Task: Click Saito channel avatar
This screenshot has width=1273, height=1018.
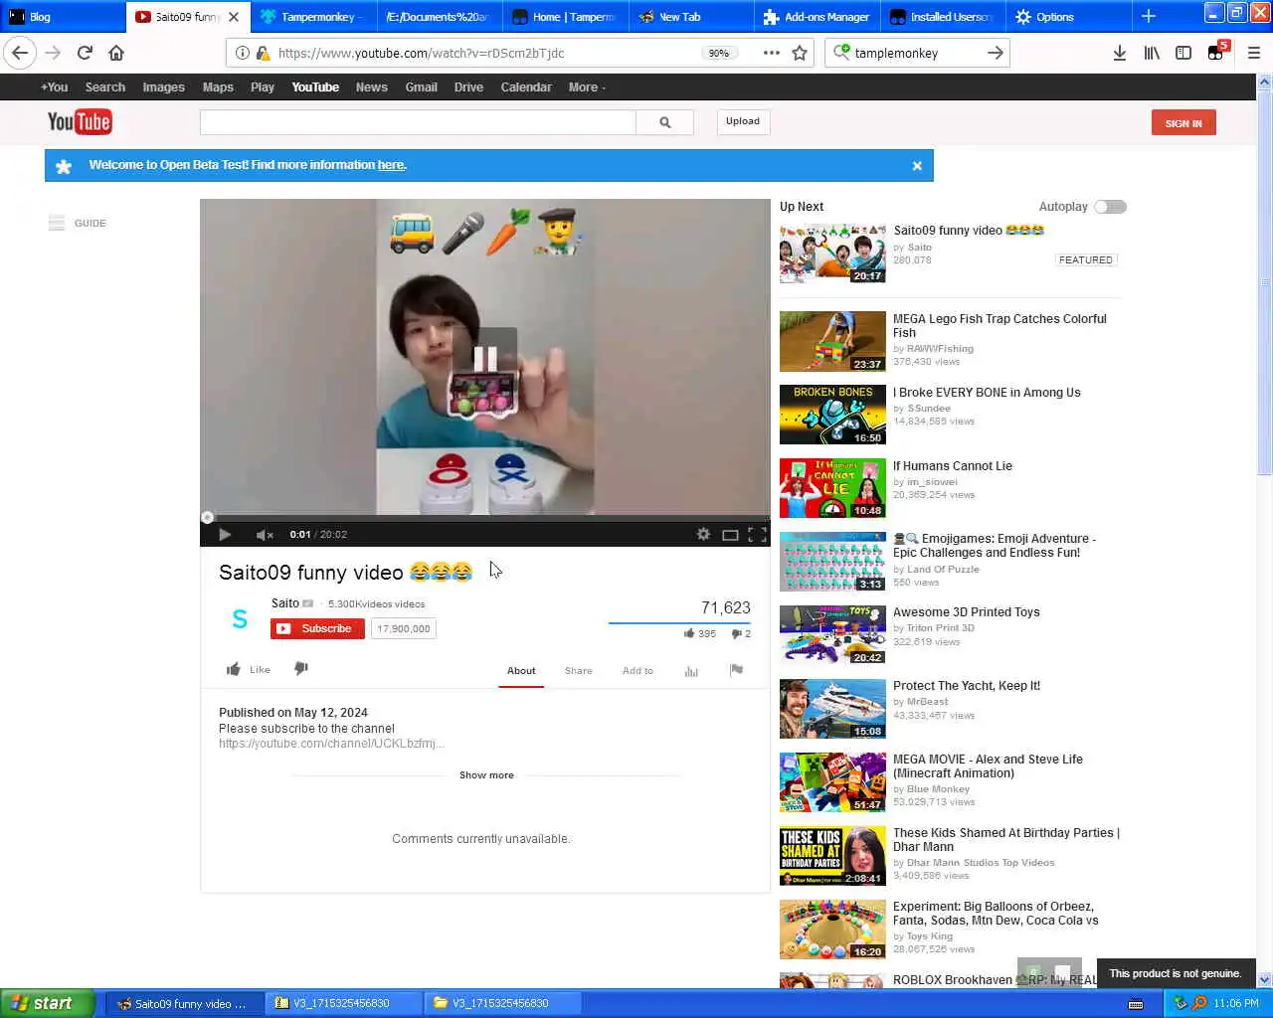Action: coord(240,619)
